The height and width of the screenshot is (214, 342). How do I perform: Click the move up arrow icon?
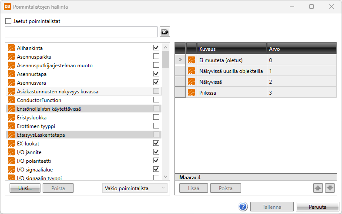point(318,188)
